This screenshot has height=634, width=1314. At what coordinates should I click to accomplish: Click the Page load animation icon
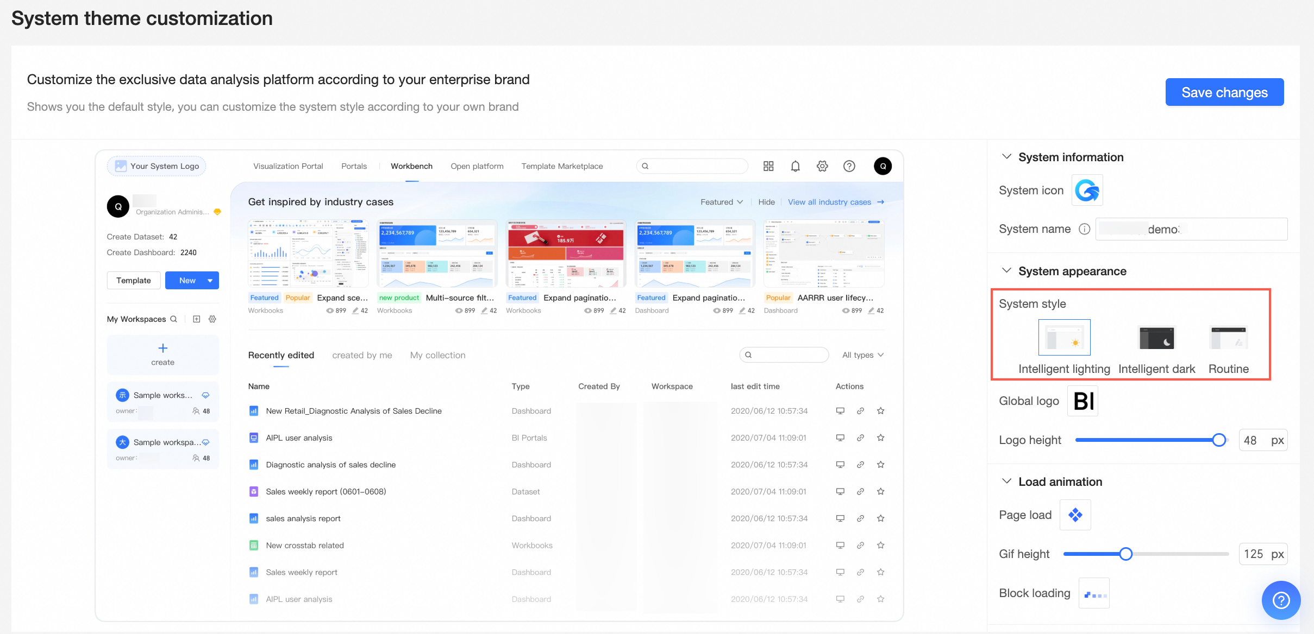(x=1075, y=515)
